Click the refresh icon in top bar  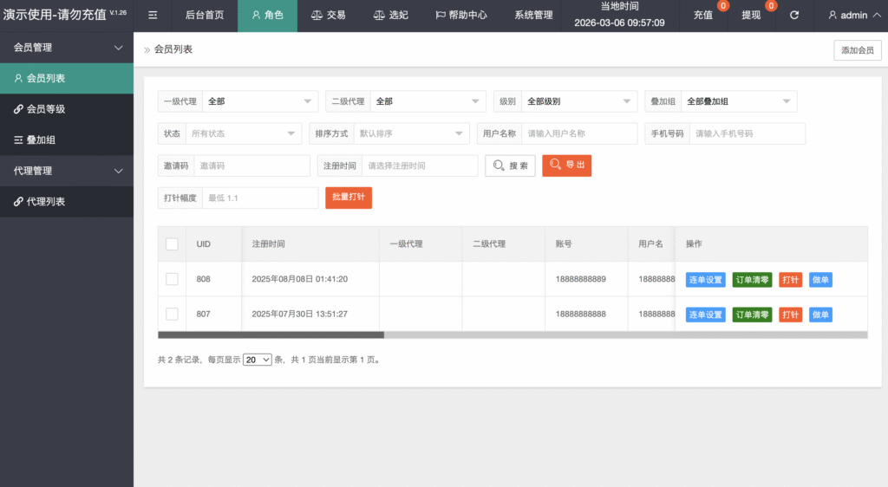[793, 16]
